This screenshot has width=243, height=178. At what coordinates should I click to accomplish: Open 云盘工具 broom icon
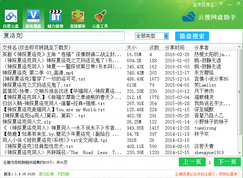pos(100,18)
